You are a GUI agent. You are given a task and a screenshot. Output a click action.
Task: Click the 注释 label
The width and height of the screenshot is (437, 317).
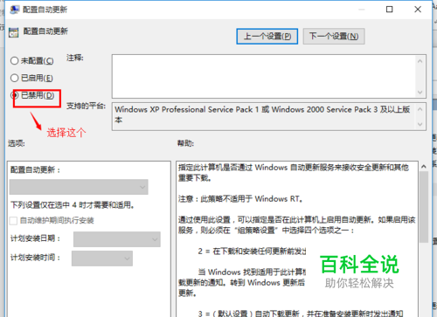click(75, 58)
